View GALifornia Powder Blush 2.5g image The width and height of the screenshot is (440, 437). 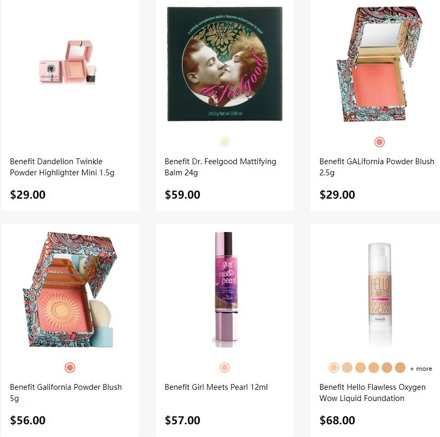(380, 64)
